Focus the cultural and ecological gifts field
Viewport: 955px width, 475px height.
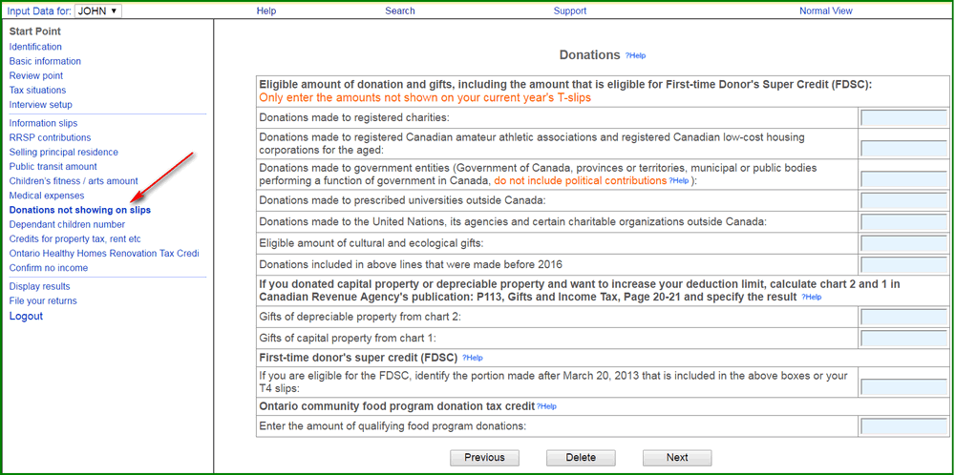(903, 244)
